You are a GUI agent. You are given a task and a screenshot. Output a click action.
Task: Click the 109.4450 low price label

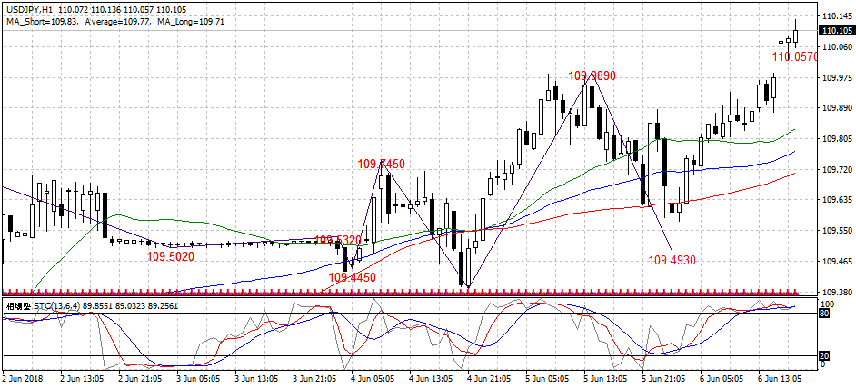pyautogui.click(x=352, y=277)
